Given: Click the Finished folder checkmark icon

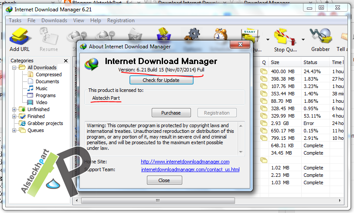Looking at the screenshot, I should 22,116.
